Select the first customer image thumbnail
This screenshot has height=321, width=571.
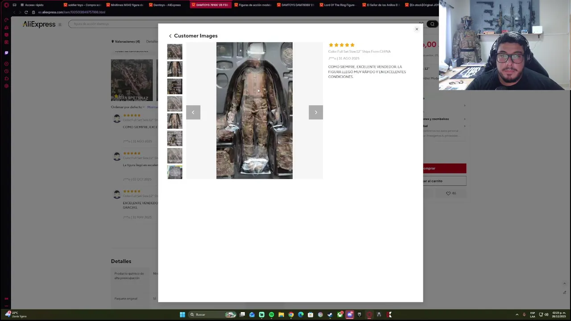(x=174, y=52)
